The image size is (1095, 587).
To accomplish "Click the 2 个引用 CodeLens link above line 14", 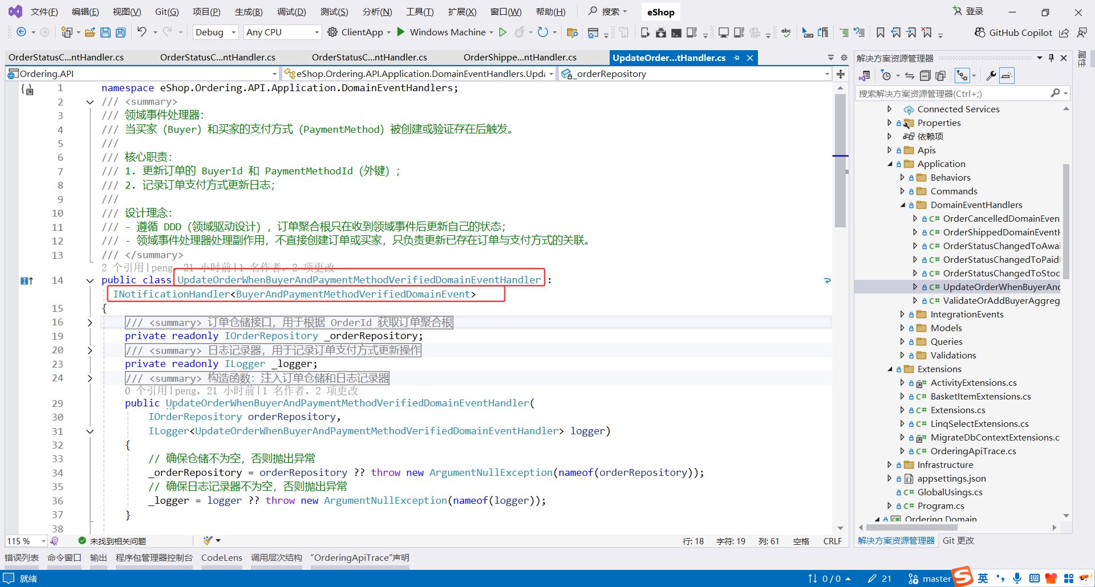I will [123, 267].
